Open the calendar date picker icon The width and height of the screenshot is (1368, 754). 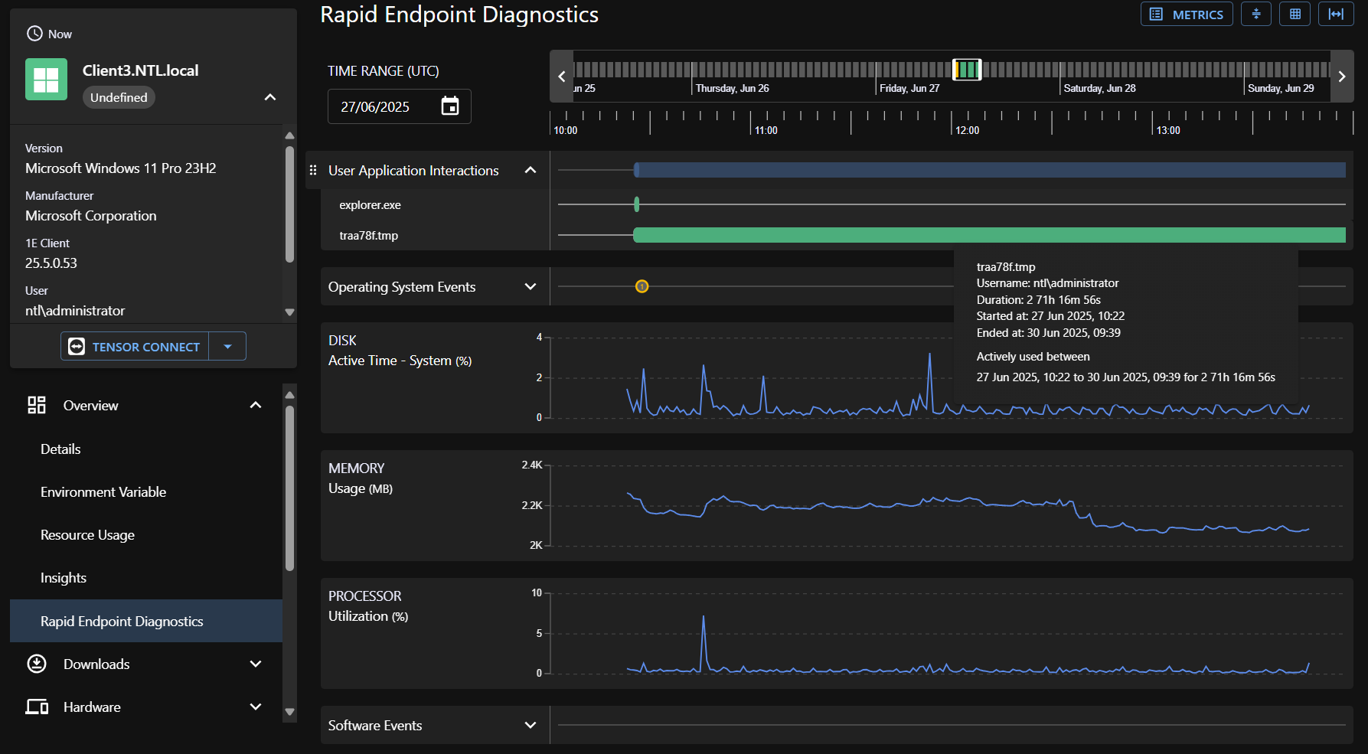coord(450,106)
